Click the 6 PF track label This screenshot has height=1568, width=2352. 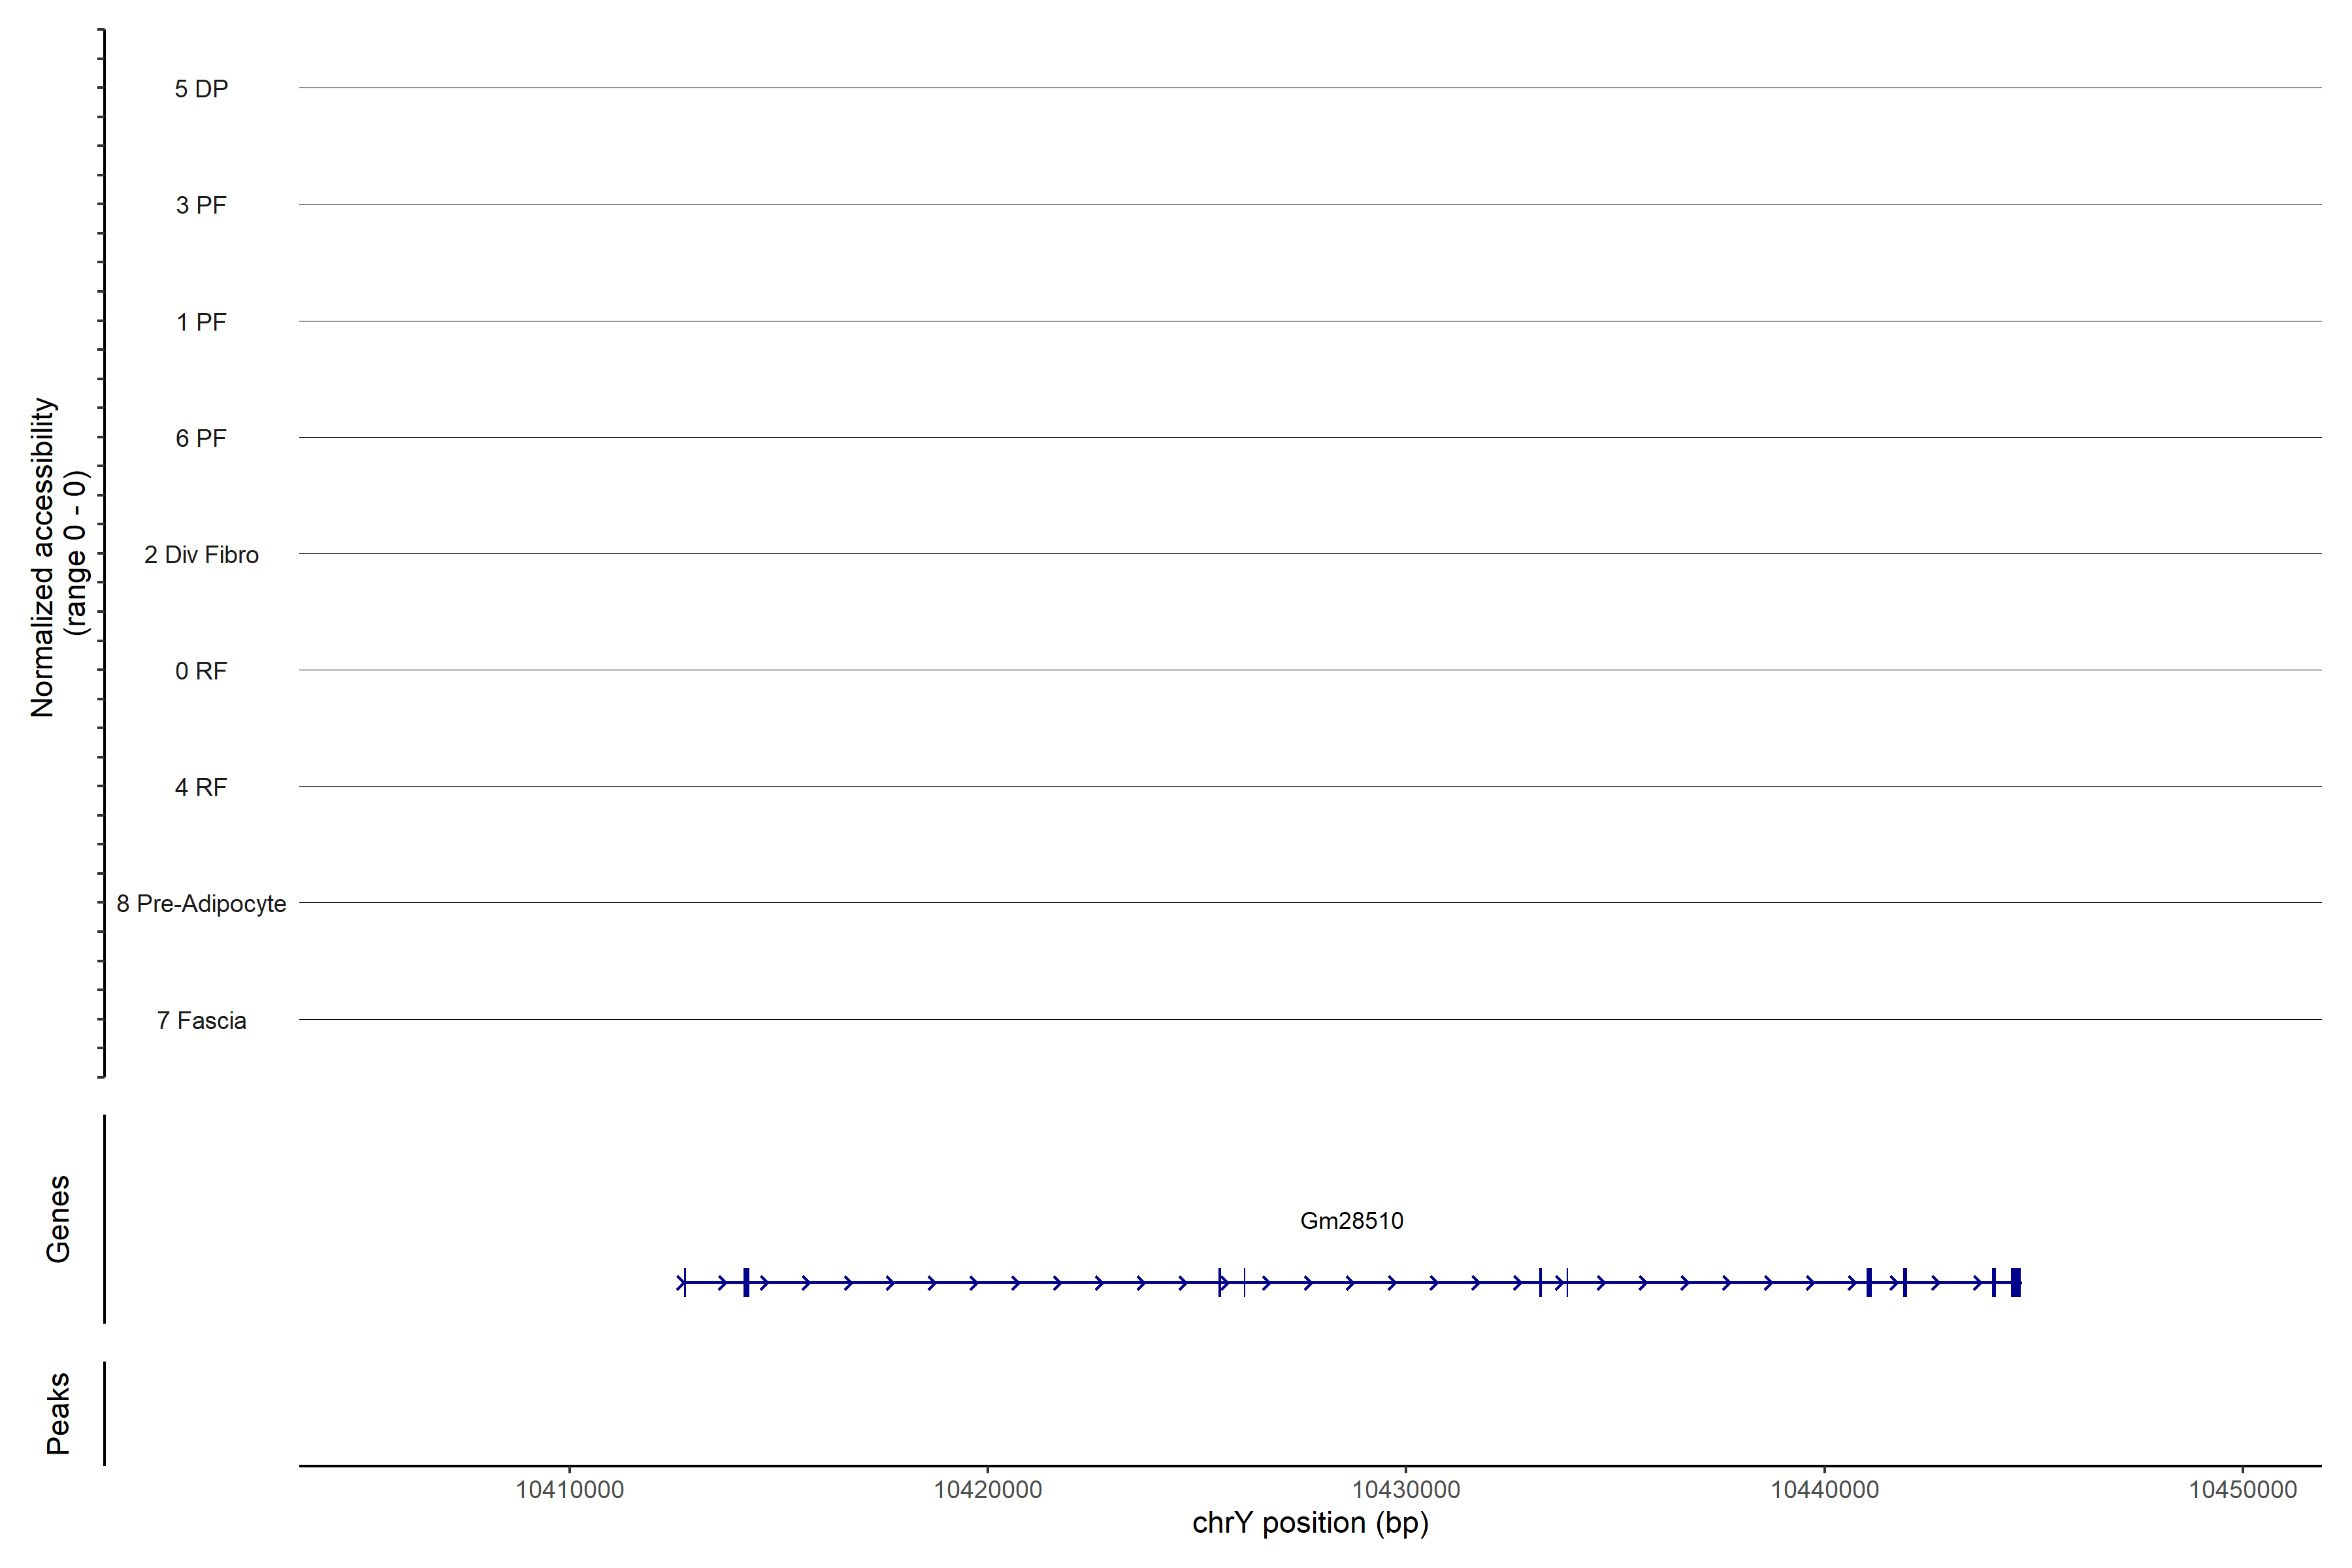pos(201,438)
